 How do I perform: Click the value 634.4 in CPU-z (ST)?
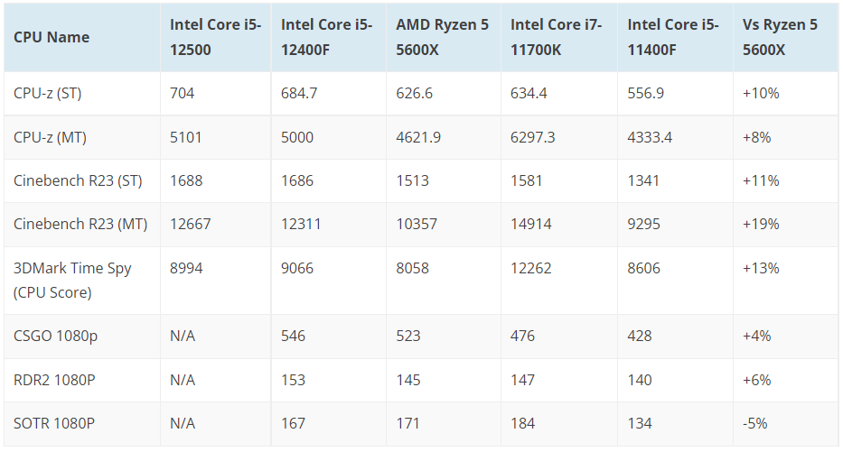(x=529, y=94)
